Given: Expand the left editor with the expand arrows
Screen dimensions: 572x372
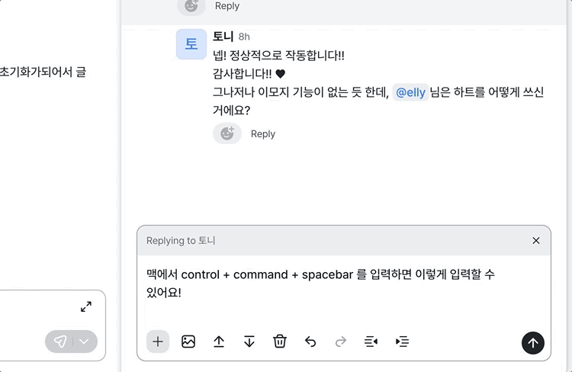Looking at the screenshot, I should pyautogui.click(x=86, y=306).
